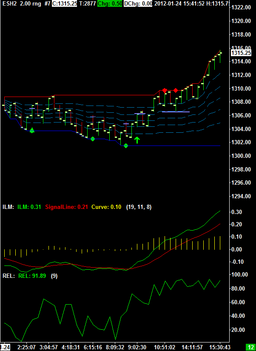Click the red 'SignalLine: 0.21' value
The width and height of the screenshot is (256, 351).
click(67, 207)
